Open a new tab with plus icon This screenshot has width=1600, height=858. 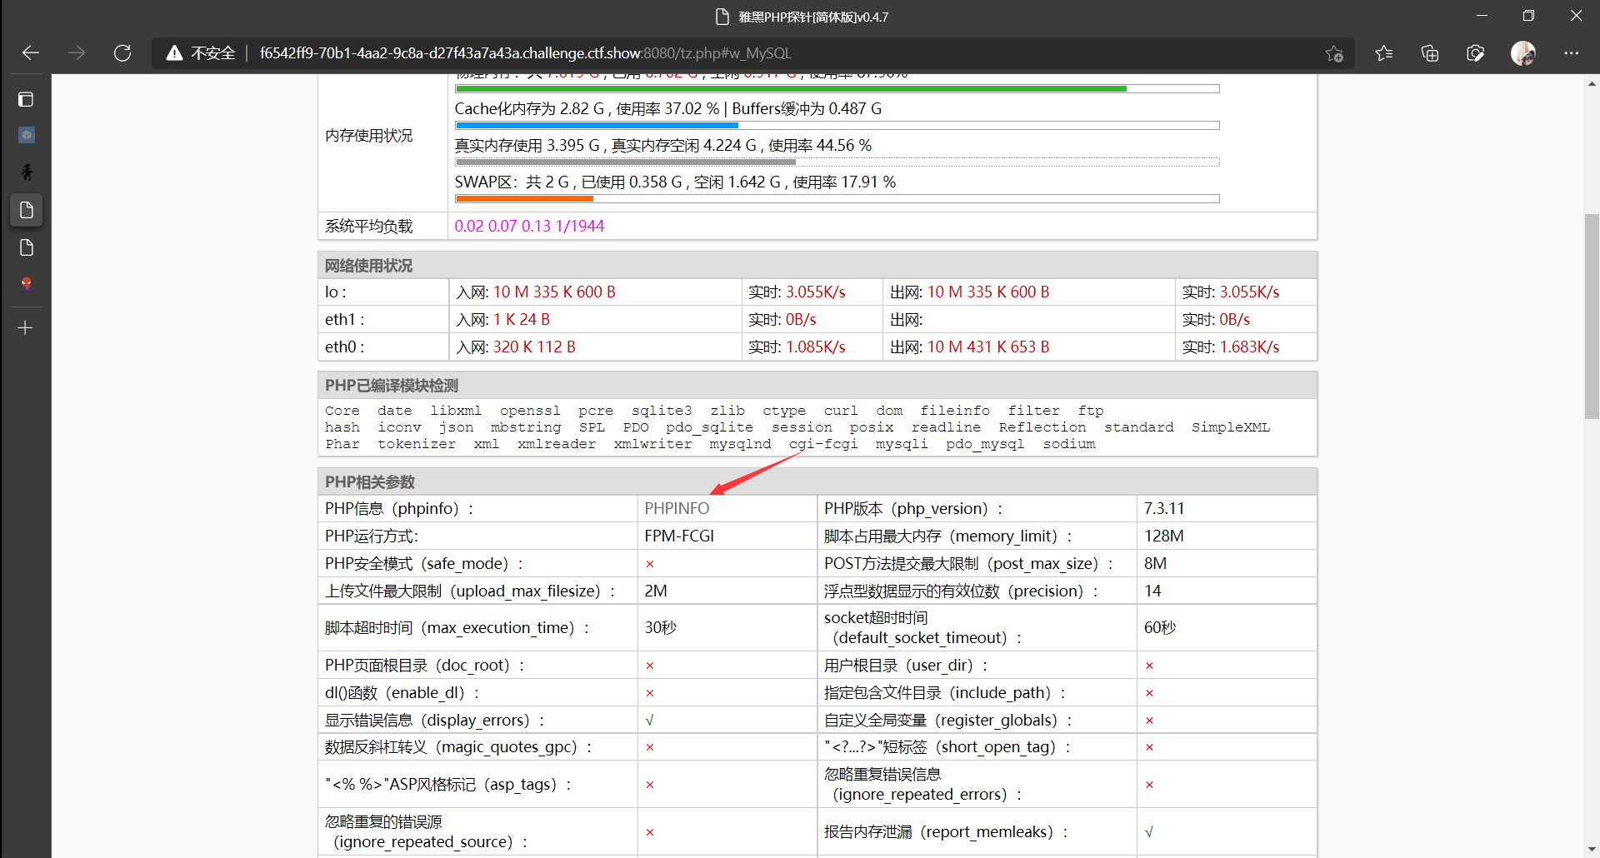point(26,328)
